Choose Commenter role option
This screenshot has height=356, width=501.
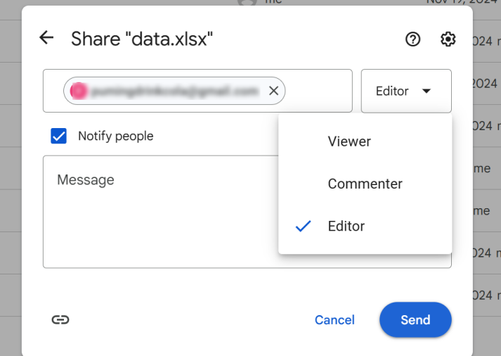(x=365, y=184)
